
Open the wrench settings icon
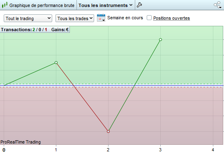pos(139,5)
